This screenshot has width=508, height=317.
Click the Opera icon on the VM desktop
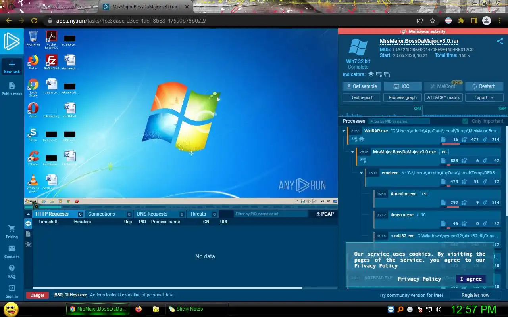point(33,110)
